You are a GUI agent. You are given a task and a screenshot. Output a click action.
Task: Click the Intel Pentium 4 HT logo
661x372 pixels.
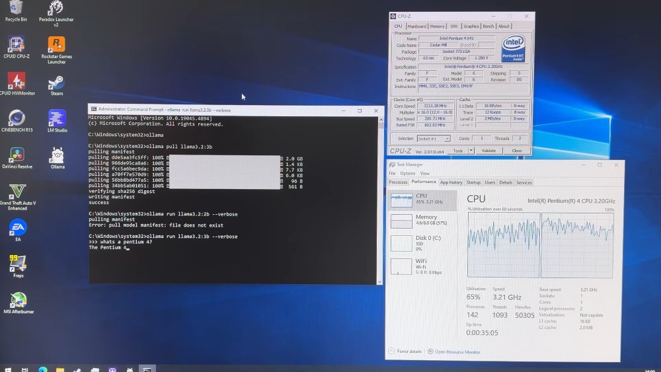click(x=513, y=48)
